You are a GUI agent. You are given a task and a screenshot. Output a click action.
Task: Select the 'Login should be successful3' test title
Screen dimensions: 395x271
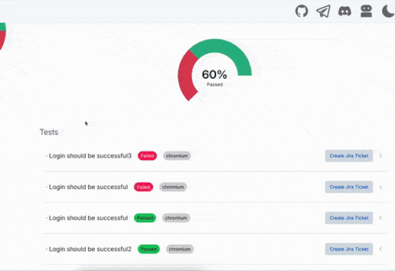[90, 155]
